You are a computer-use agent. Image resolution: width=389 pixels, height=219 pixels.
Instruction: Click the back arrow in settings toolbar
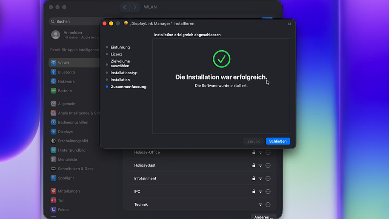(x=124, y=7)
